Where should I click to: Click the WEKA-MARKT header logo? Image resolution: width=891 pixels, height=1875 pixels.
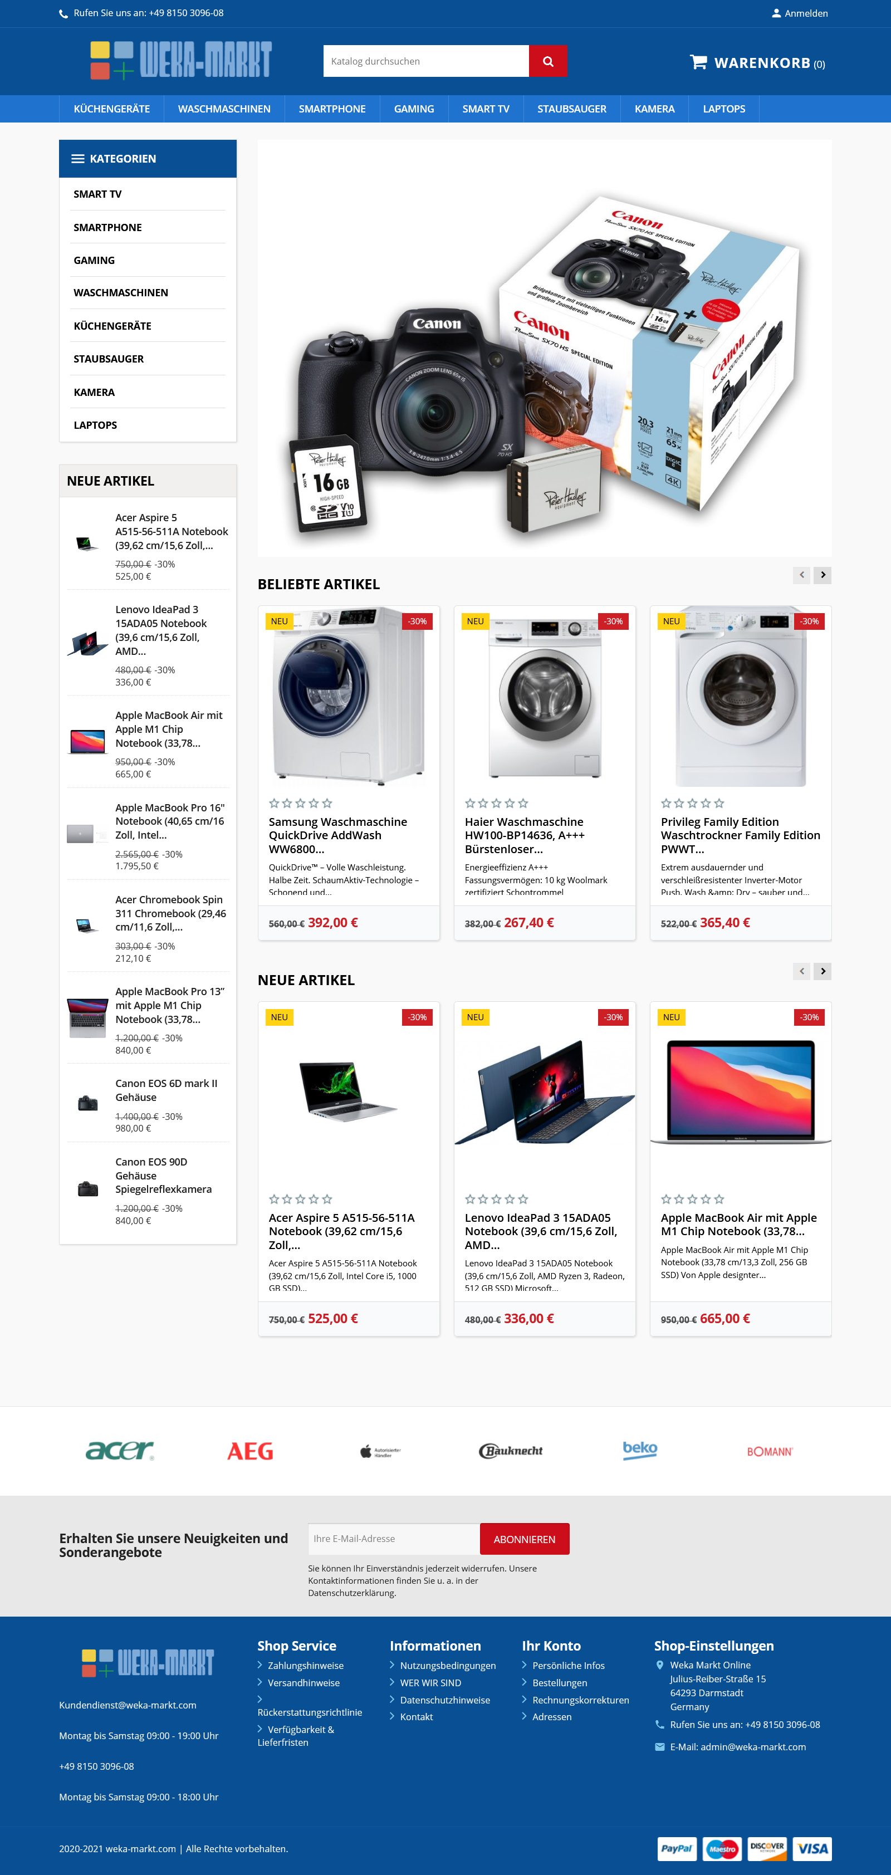(x=180, y=60)
